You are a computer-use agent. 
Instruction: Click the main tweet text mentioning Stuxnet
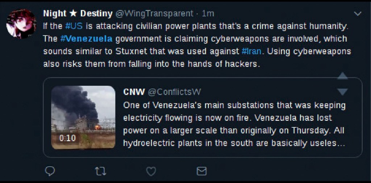pyautogui.click(x=197, y=45)
